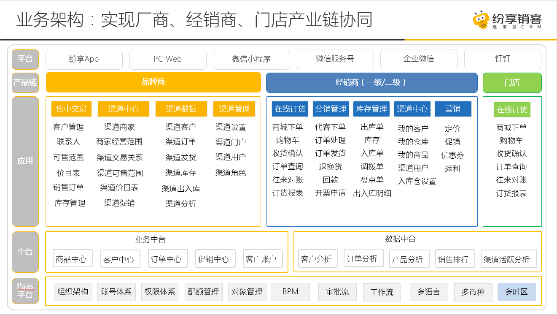Click the 产品链 row label
The height and width of the screenshot is (315, 557).
(25, 82)
